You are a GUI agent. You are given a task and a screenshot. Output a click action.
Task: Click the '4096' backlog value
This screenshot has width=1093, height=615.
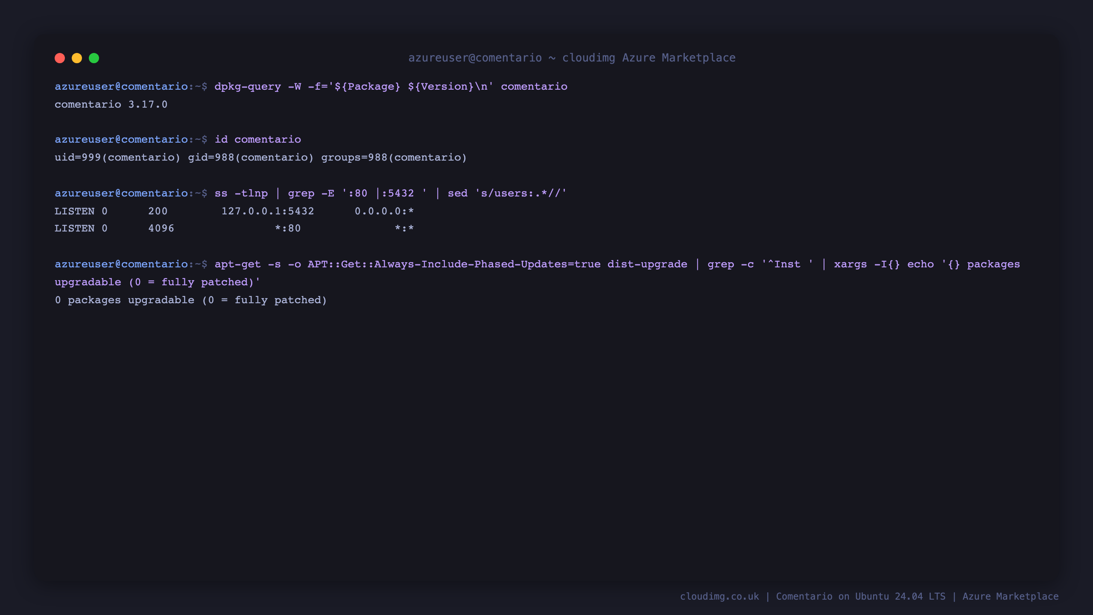tap(161, 228)
